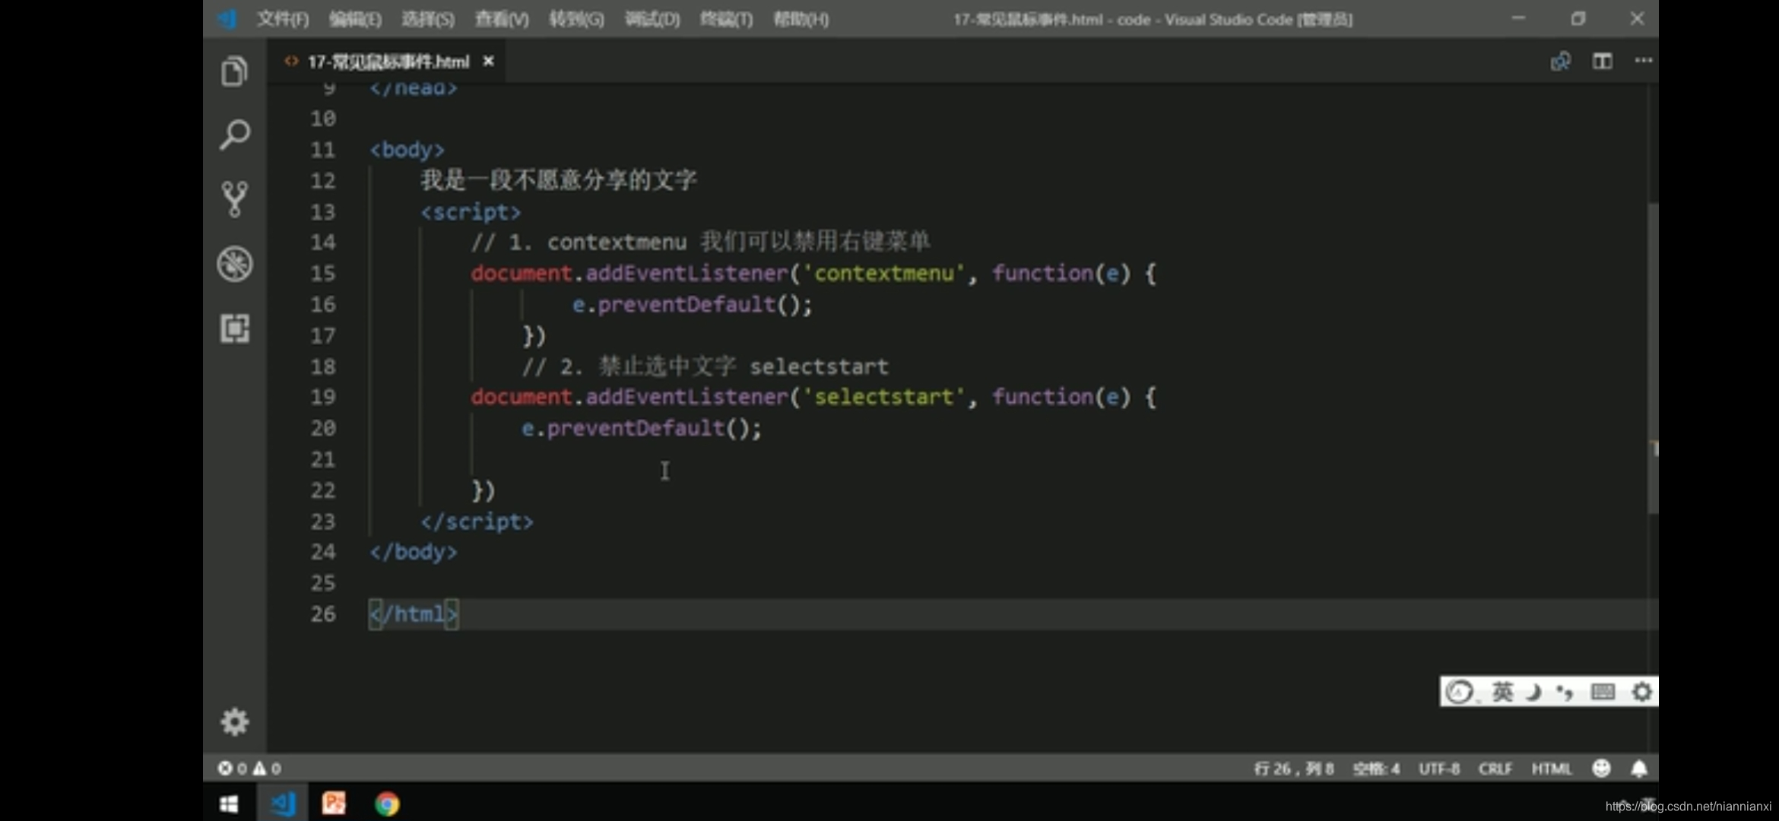Click the closing </html> tag on line 26

tap(414, 614)
